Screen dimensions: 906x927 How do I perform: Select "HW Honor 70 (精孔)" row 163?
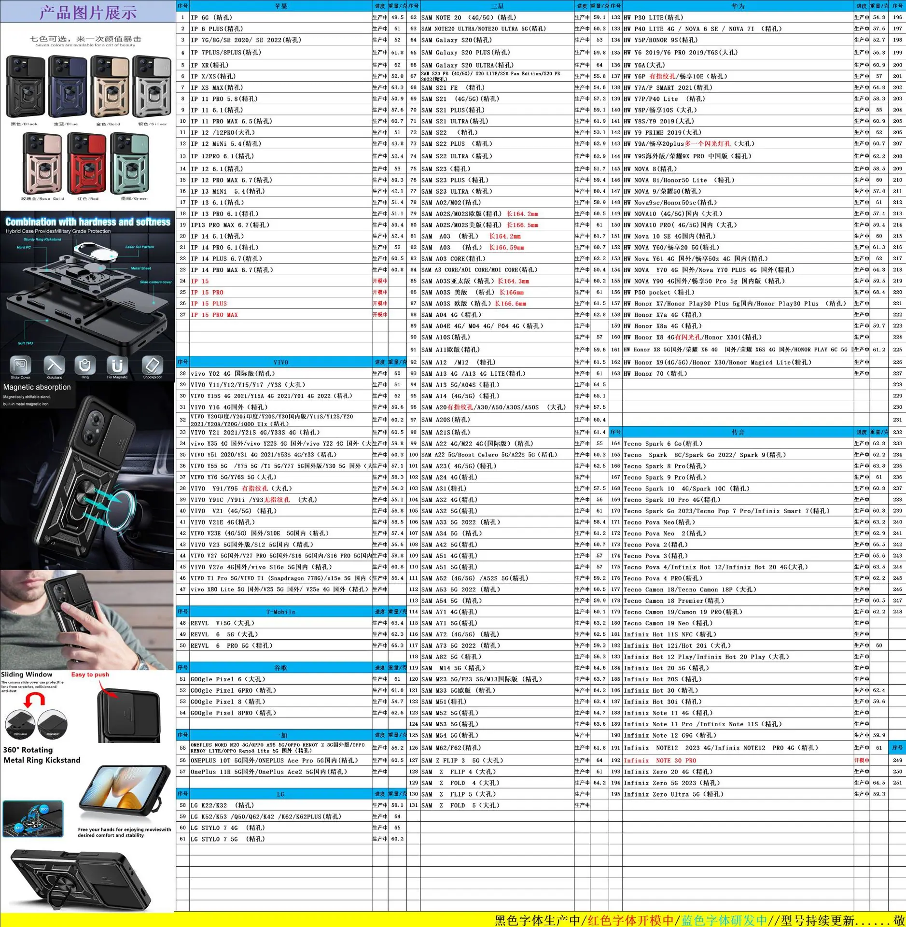pos(738,373)
